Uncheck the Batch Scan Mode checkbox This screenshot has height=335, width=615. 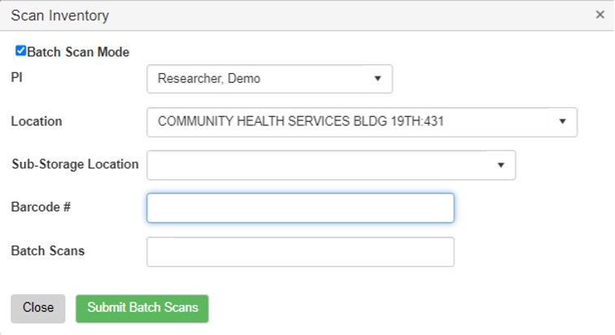coord(21,51)
